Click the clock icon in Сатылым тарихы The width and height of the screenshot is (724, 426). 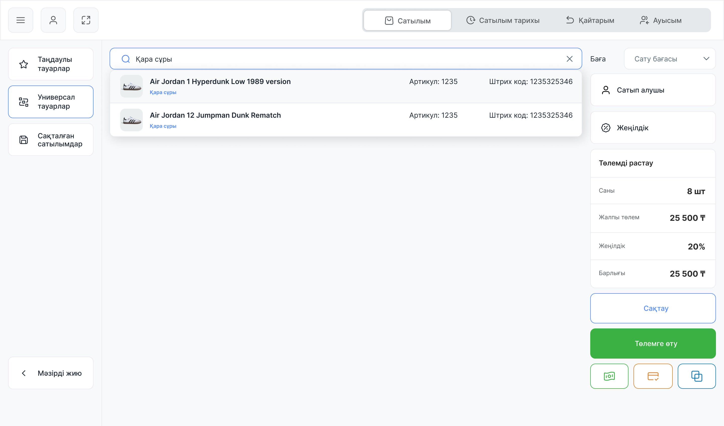click(471, 20)
